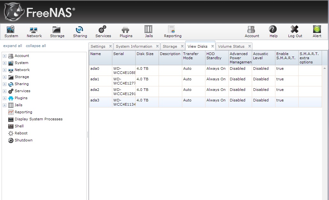This screenshot has width=329, height=200.
Task: Click the green Alert indicator icon
Action: [317, 29]
